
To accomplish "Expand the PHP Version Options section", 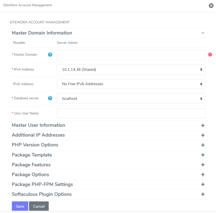I will (x=203, y=145).
